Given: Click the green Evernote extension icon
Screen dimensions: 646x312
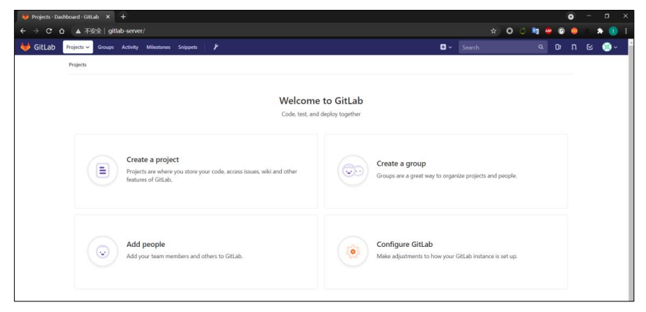Looking at the screenshot, I should 522,31.
